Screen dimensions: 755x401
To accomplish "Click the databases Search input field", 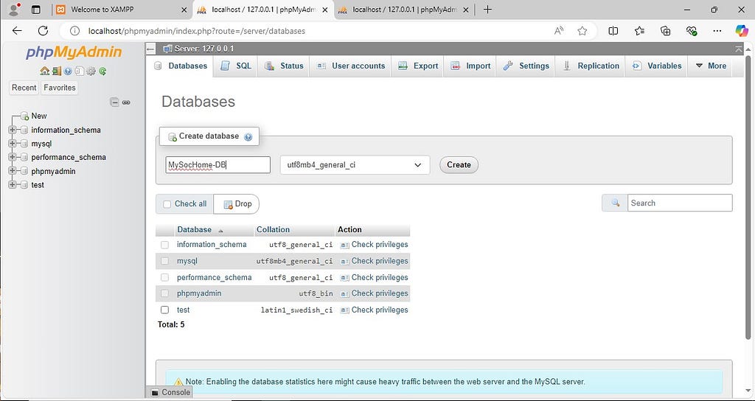I will (680, 203).
